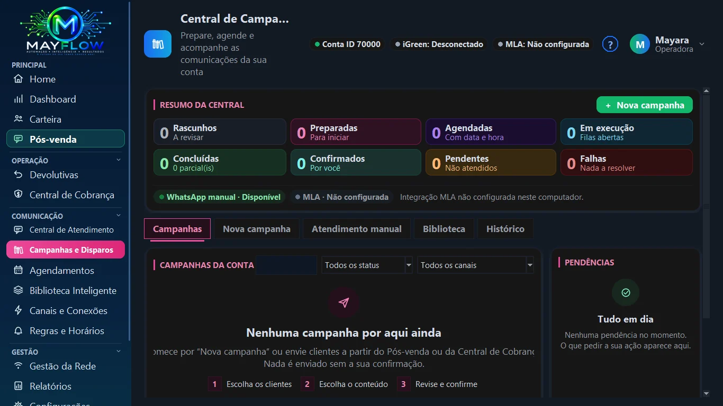Open the Atendimento manual tab
723x406 pixels.
click(x=357, y=229)
